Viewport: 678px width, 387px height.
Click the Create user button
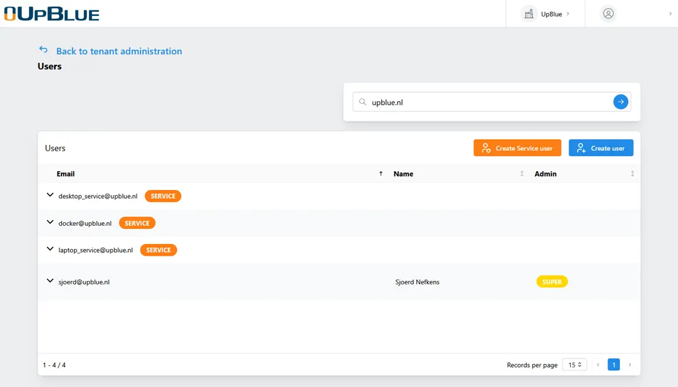coord(601,148)
